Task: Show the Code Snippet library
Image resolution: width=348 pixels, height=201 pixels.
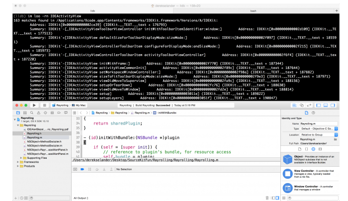Action: tap(307, 149)
